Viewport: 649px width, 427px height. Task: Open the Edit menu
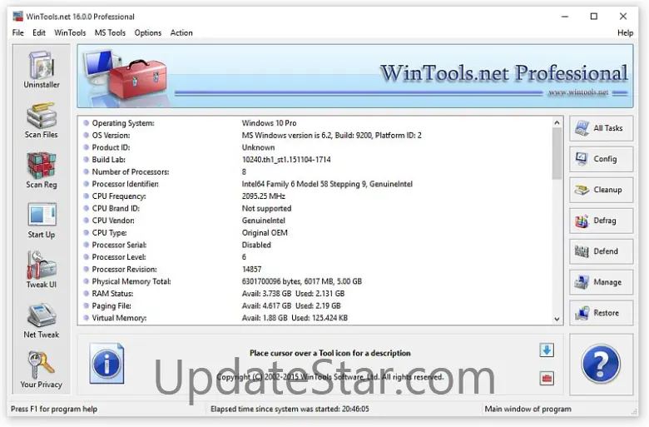(39, 32)
